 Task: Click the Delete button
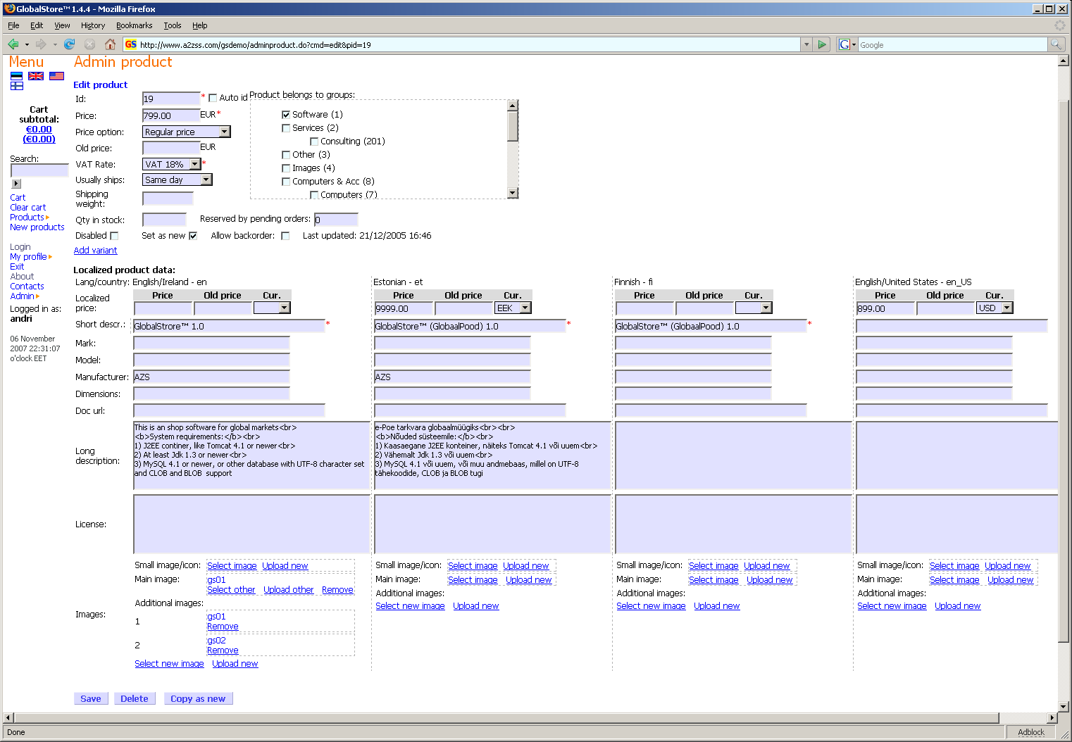(135, 698)
